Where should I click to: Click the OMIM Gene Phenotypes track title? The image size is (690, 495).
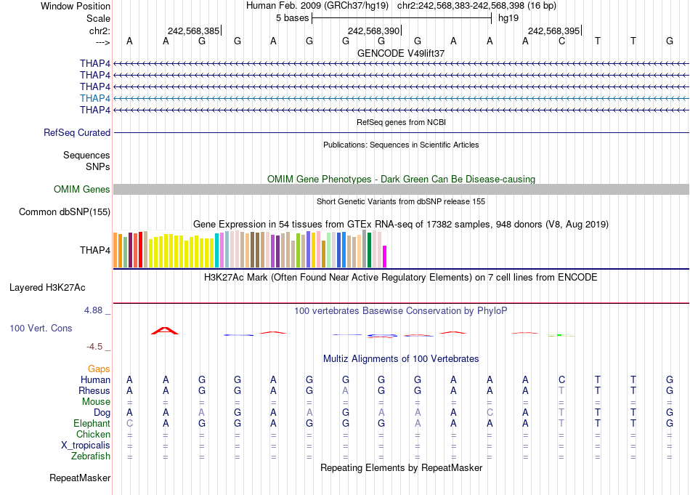[402, 180]
